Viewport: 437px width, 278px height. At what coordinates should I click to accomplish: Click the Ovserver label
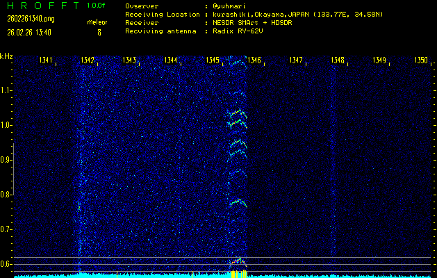(142, 6)
